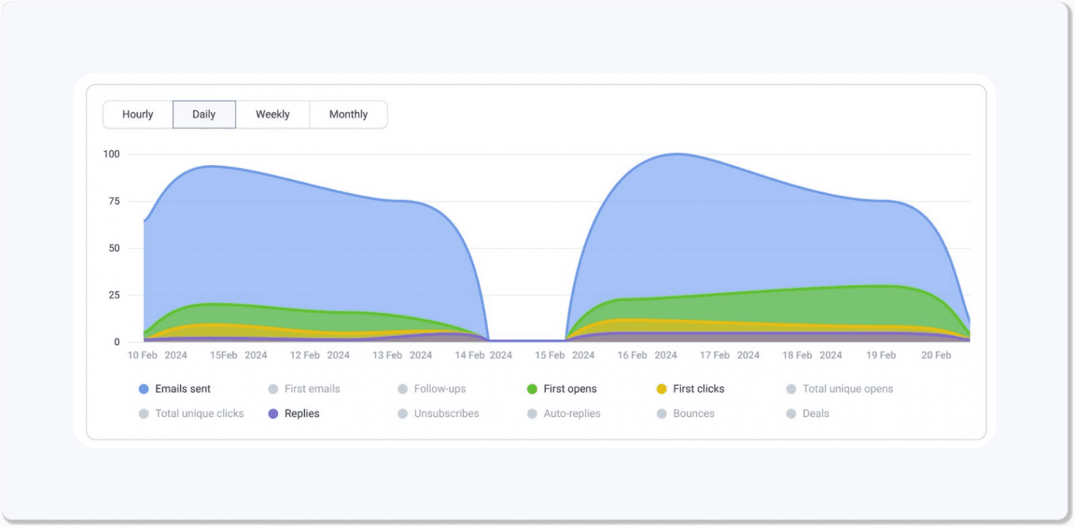Click the 13 Feb 2024 axis label
This screenshot has width=1075, height=527.
pyautogui.click(x=402, y=356)
